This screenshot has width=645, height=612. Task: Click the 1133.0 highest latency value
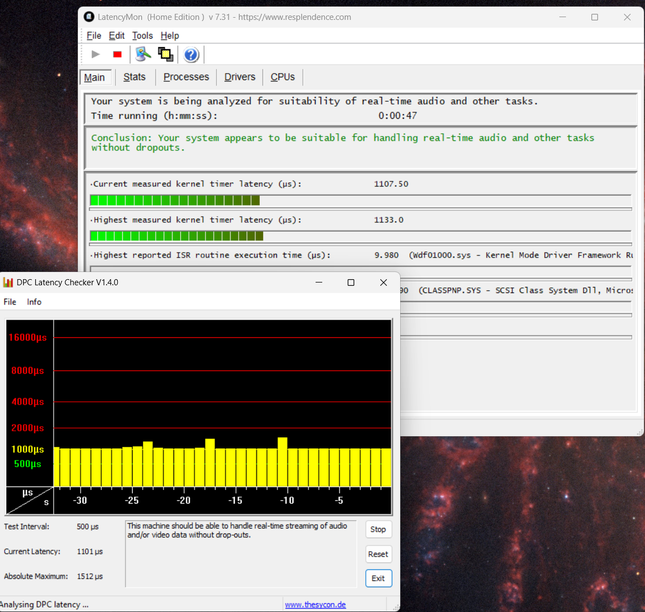tap(389, 220)
